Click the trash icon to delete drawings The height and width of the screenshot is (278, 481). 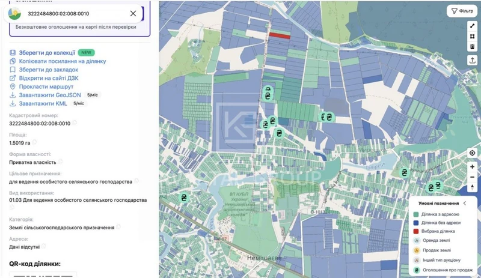(473, 47)
